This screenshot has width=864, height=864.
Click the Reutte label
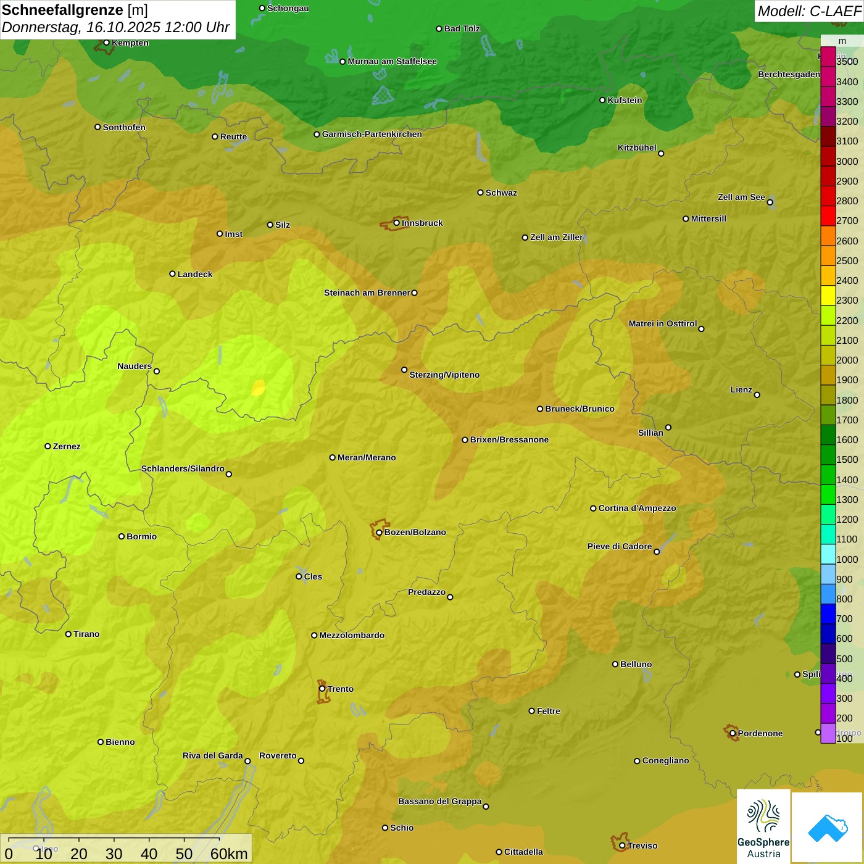pyautogui.click(x=233, y=136)
